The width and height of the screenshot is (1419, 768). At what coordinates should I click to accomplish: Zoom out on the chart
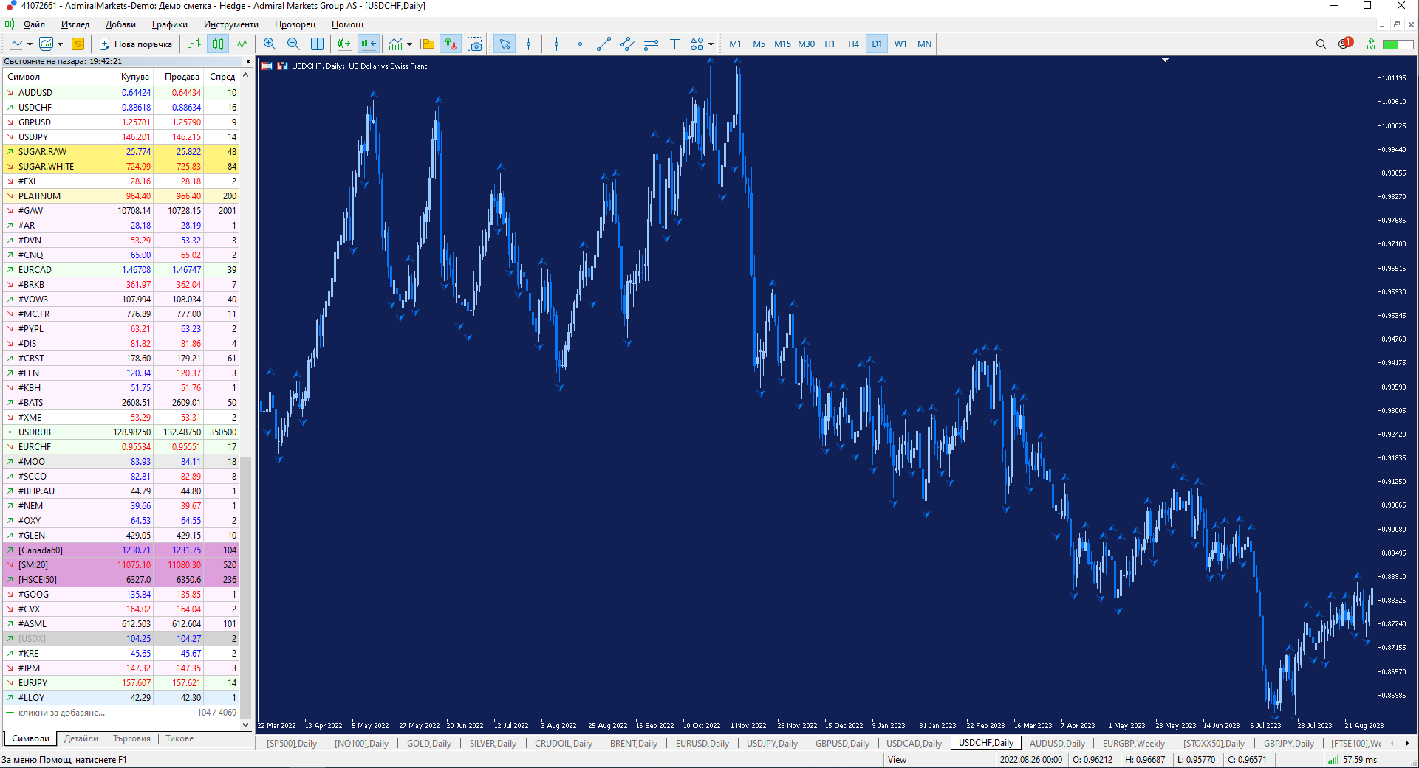coord(293,44)
